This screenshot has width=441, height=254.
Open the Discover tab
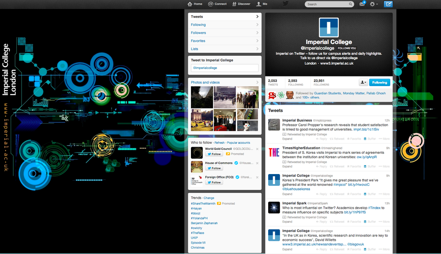click(x=241, y=4)
